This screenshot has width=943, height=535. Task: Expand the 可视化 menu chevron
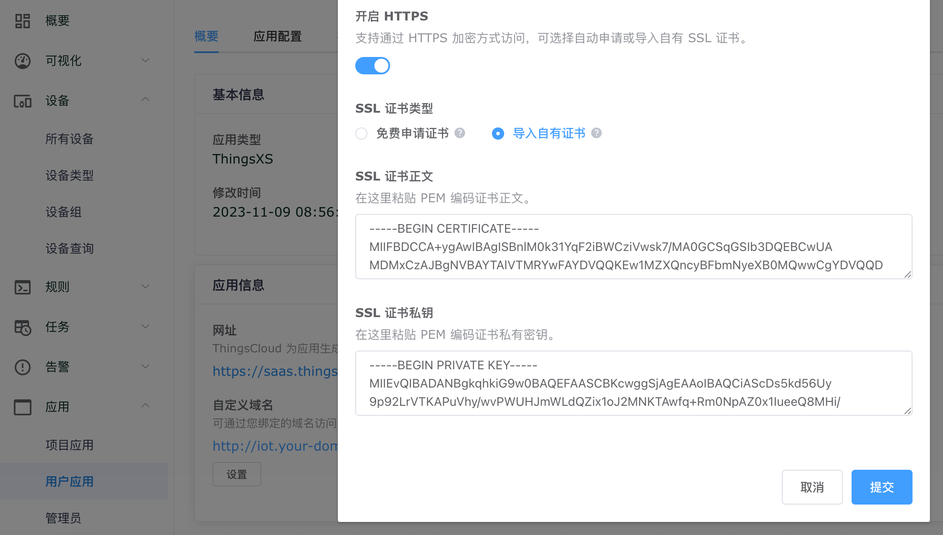145,60
